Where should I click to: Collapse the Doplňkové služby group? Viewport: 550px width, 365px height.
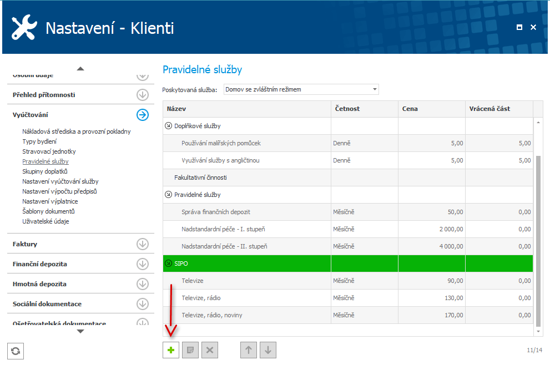coord(168,126)
